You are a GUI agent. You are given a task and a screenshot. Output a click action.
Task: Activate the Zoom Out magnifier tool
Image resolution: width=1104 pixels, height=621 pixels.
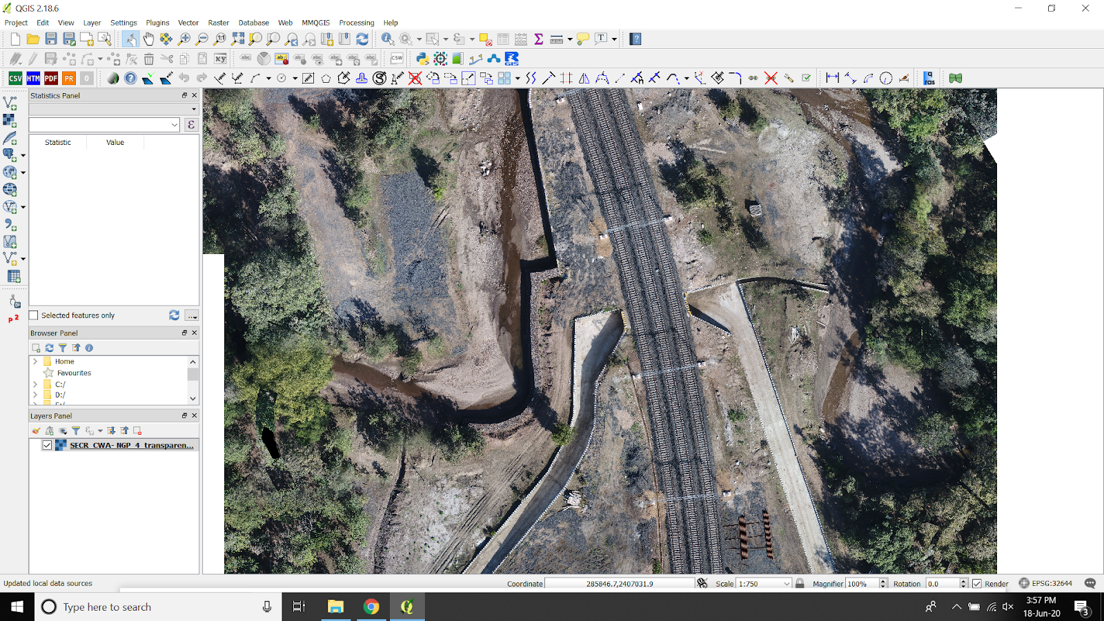point(202,39)
